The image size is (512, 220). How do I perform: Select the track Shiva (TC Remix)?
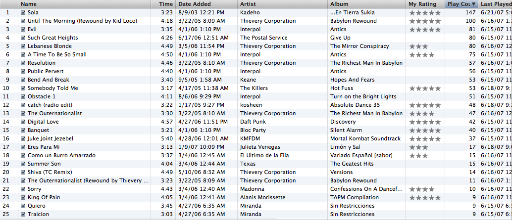(50, 172)
